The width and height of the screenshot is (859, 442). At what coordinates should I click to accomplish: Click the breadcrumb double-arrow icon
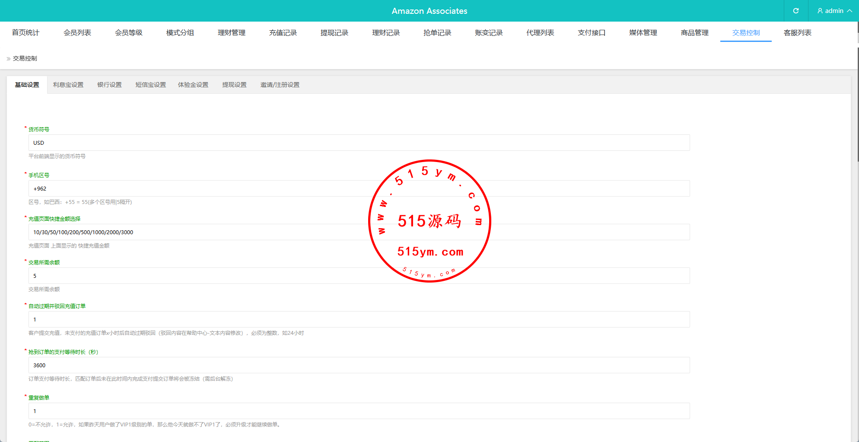(x=9, y=59)
